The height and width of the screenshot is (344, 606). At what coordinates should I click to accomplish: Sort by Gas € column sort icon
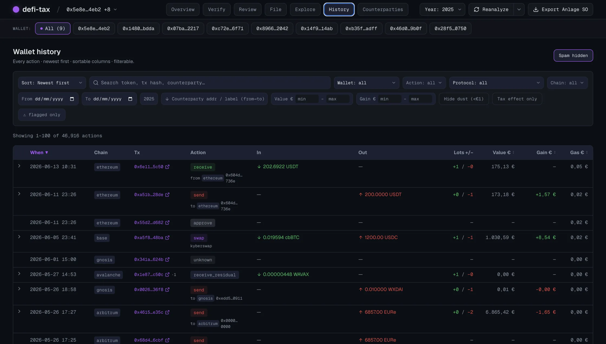[x=587, y=152]
